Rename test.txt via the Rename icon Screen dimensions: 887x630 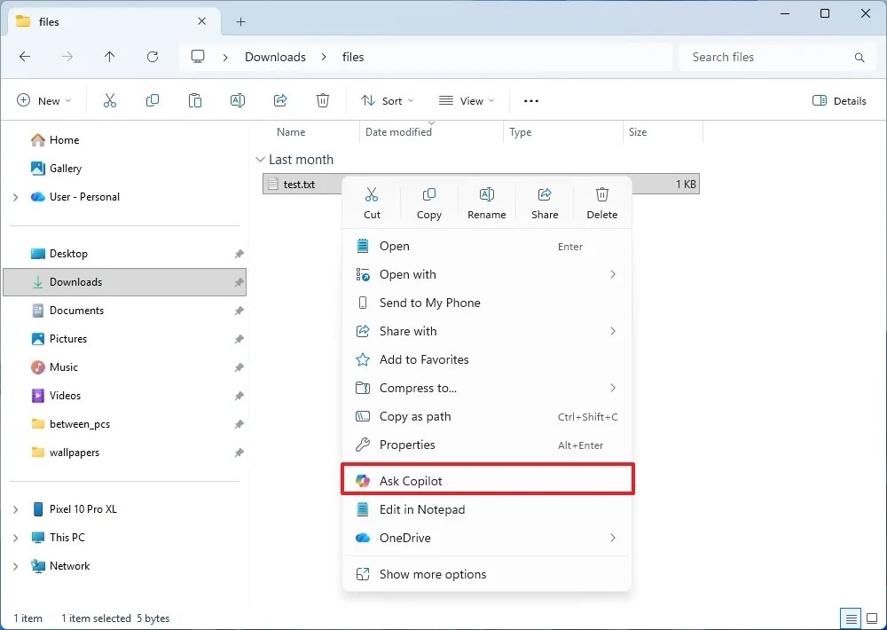(486, 201)
